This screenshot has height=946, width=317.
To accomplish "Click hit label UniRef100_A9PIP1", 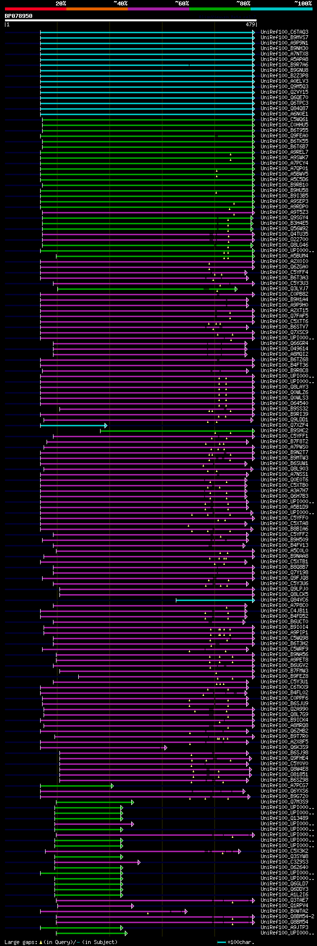I will click(x=284, y=633).
